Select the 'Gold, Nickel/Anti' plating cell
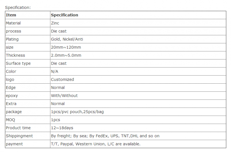The width and height of the screenshot is (231, 152). [138, 39]
